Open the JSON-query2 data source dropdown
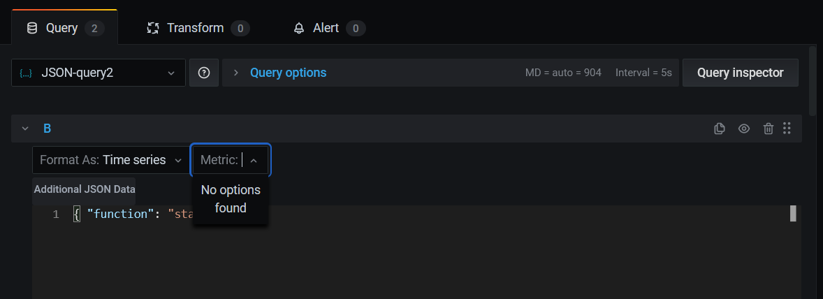Image resolution: width=823 pixels, height=299 pixels. click(x=98, y=73)
